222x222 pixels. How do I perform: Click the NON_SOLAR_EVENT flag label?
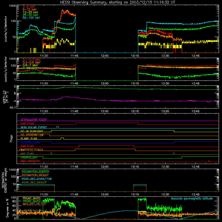click(34, 127)
